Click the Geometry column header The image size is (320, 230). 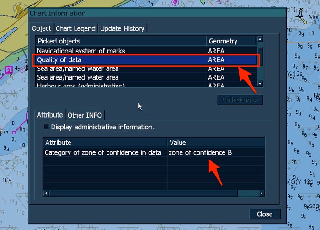pos(231,41)
